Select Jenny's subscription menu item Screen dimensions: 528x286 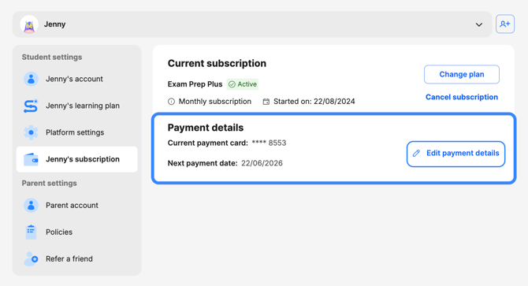[76, 159]
